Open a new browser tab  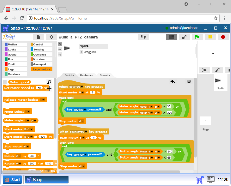click(62, 10)
